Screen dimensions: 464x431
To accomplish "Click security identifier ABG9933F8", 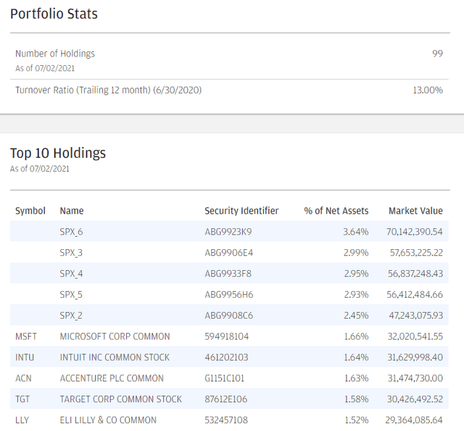I will tap(228, 274).
